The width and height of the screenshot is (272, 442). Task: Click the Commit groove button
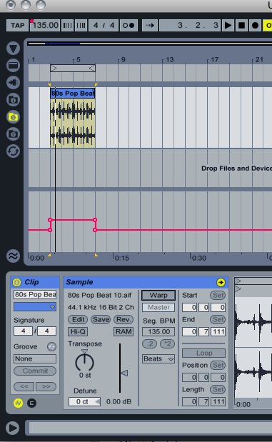[35, 371]
